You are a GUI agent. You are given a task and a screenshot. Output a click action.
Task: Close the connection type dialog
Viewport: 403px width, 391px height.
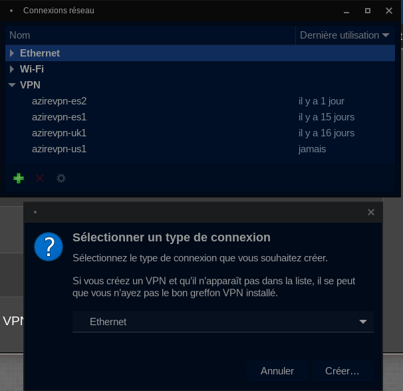pos(371,212)
